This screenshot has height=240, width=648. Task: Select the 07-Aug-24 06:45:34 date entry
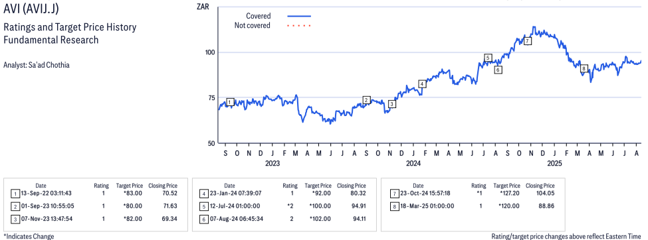(x=237, y=219)
